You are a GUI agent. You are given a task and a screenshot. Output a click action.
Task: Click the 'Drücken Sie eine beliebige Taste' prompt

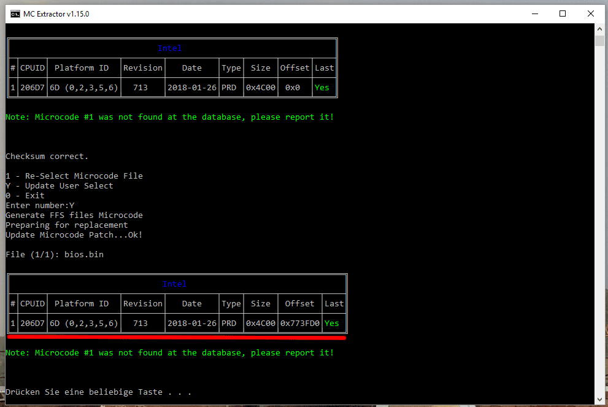pyautogui.click(x=99, y=392)
